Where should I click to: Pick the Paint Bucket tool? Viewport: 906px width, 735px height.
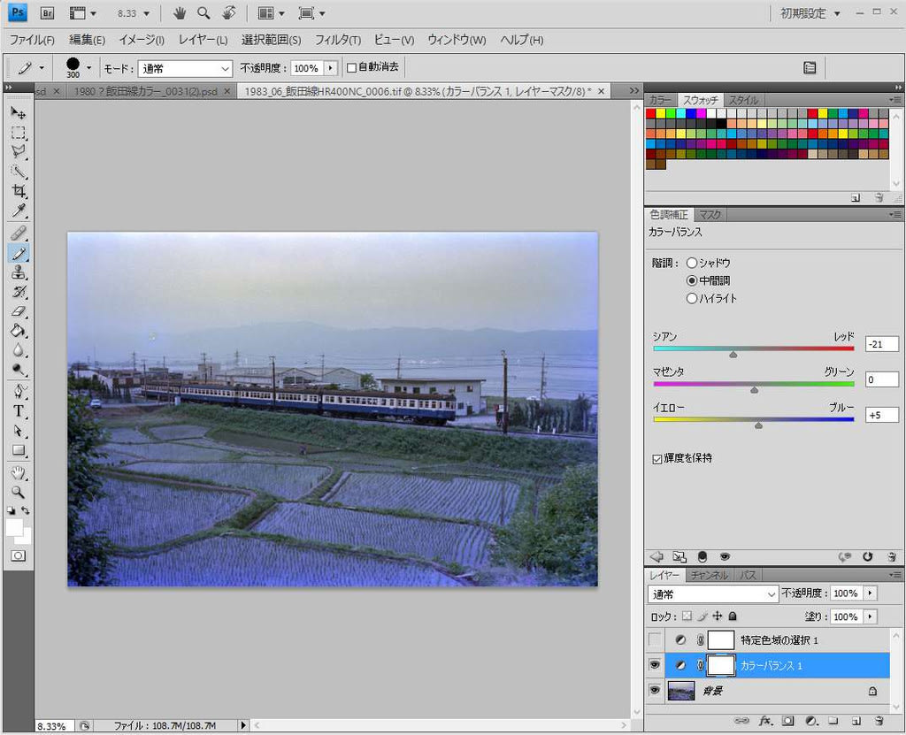click(x=18, y=331)
